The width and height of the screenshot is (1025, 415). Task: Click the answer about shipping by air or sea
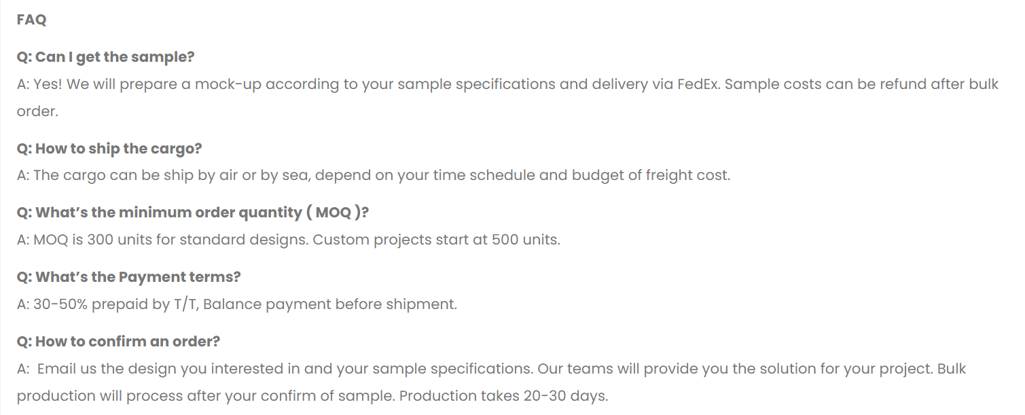[x=373, y=175]
